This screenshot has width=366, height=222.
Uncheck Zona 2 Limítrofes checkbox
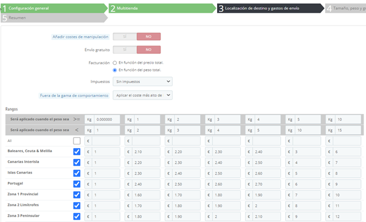click(x=77, y=206)
